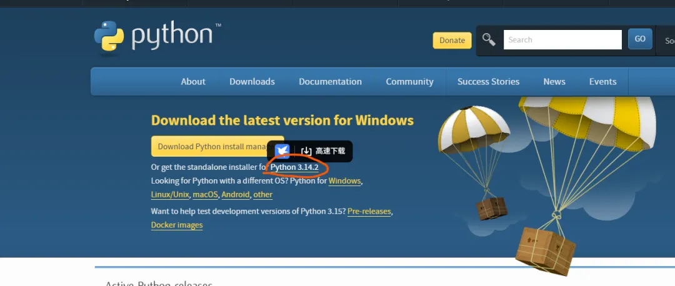Viewport: 675px width, 286px height.
Task: Open the Documentation menu
Action: coord(330,82)
